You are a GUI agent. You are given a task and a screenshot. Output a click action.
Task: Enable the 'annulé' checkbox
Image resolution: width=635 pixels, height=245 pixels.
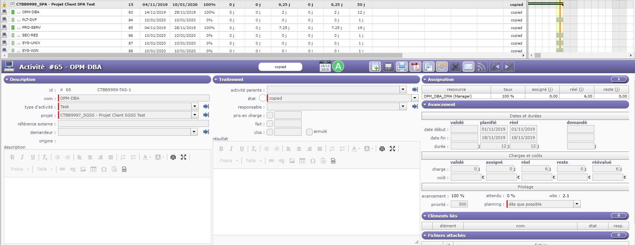click(x=309, y=132)
